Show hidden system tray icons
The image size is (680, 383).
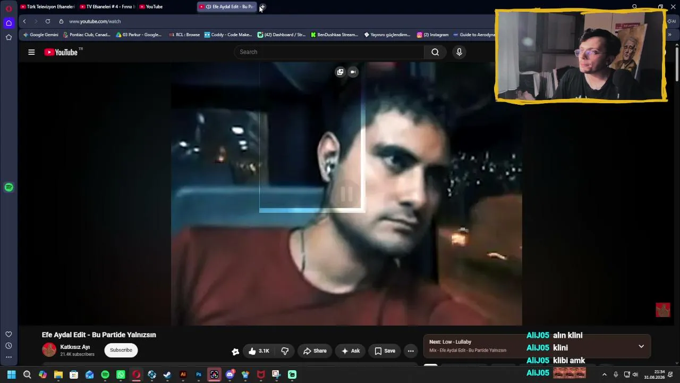tap(604, 374)
